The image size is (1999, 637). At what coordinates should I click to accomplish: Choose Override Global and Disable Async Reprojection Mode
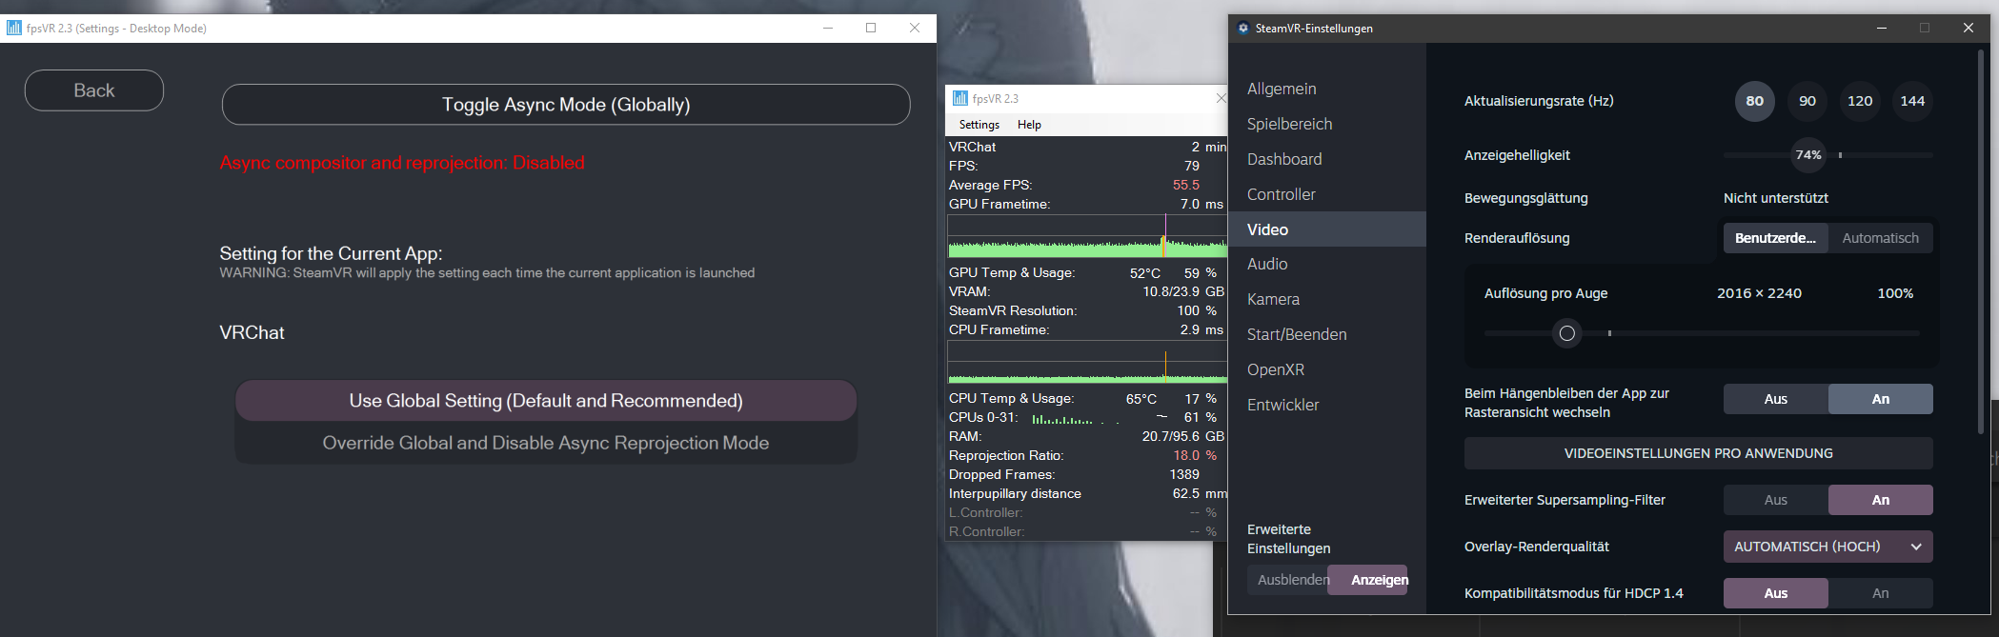coord(546,443)
